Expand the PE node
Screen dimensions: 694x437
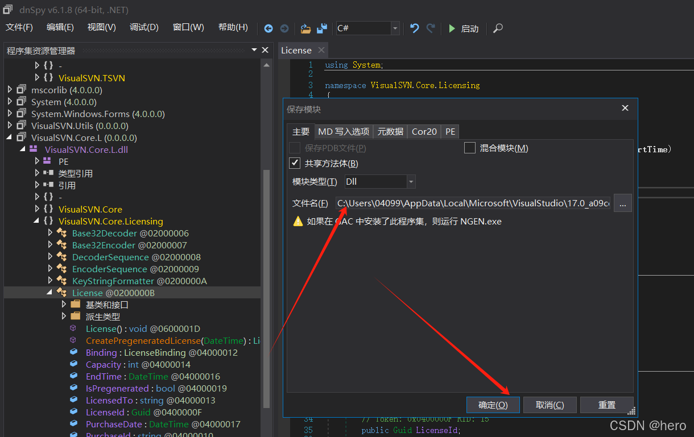pyautogui.click(x=37, y=161)
